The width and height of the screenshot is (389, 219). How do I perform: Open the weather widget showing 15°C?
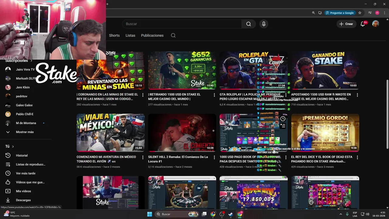(17, 214)
